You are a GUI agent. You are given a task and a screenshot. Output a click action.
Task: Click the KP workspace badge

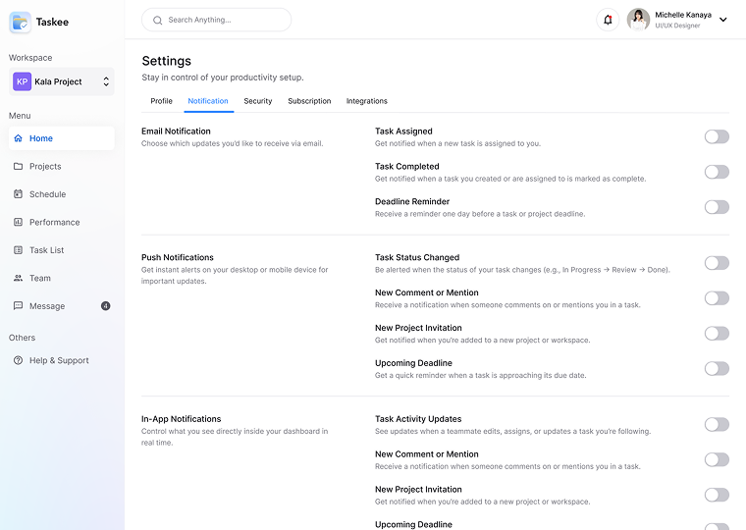point(22,81)
